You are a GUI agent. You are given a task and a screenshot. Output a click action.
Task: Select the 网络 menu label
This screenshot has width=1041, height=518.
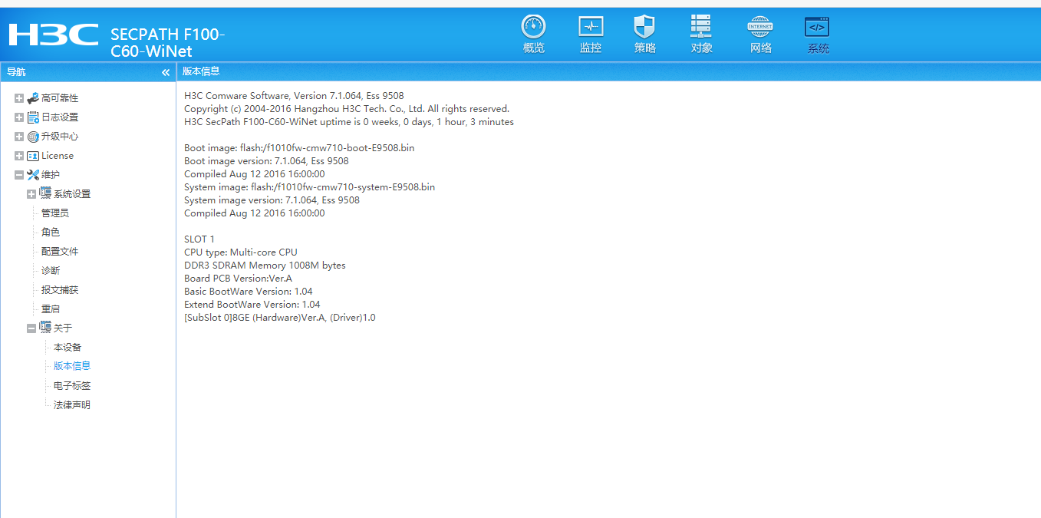pos(761,48)
